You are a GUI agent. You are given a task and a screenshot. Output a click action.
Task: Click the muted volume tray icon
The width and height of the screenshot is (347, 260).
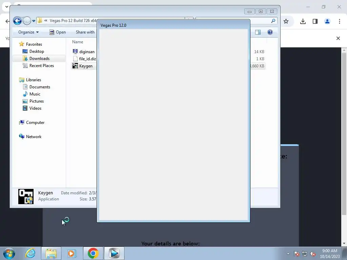click(x=313, y=254)
